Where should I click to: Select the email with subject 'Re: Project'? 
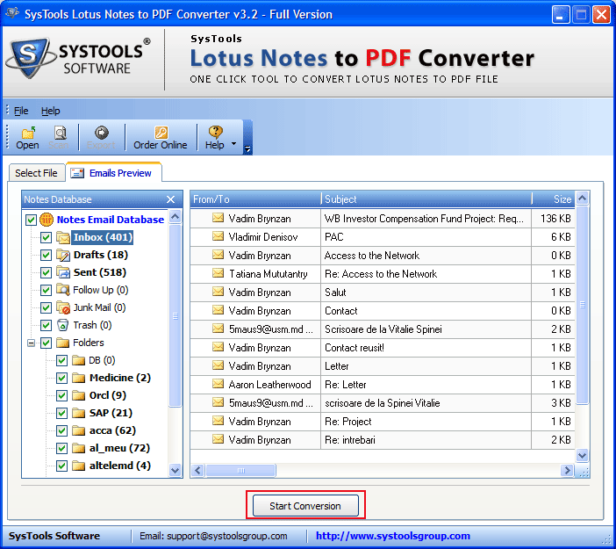point(383,422)
